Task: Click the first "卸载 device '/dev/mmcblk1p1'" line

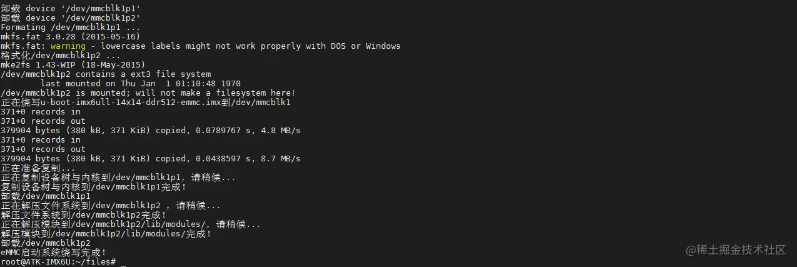Action: (71, 9)
